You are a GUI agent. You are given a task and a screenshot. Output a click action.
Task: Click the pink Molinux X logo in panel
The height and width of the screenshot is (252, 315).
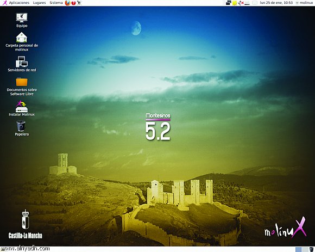4,3
